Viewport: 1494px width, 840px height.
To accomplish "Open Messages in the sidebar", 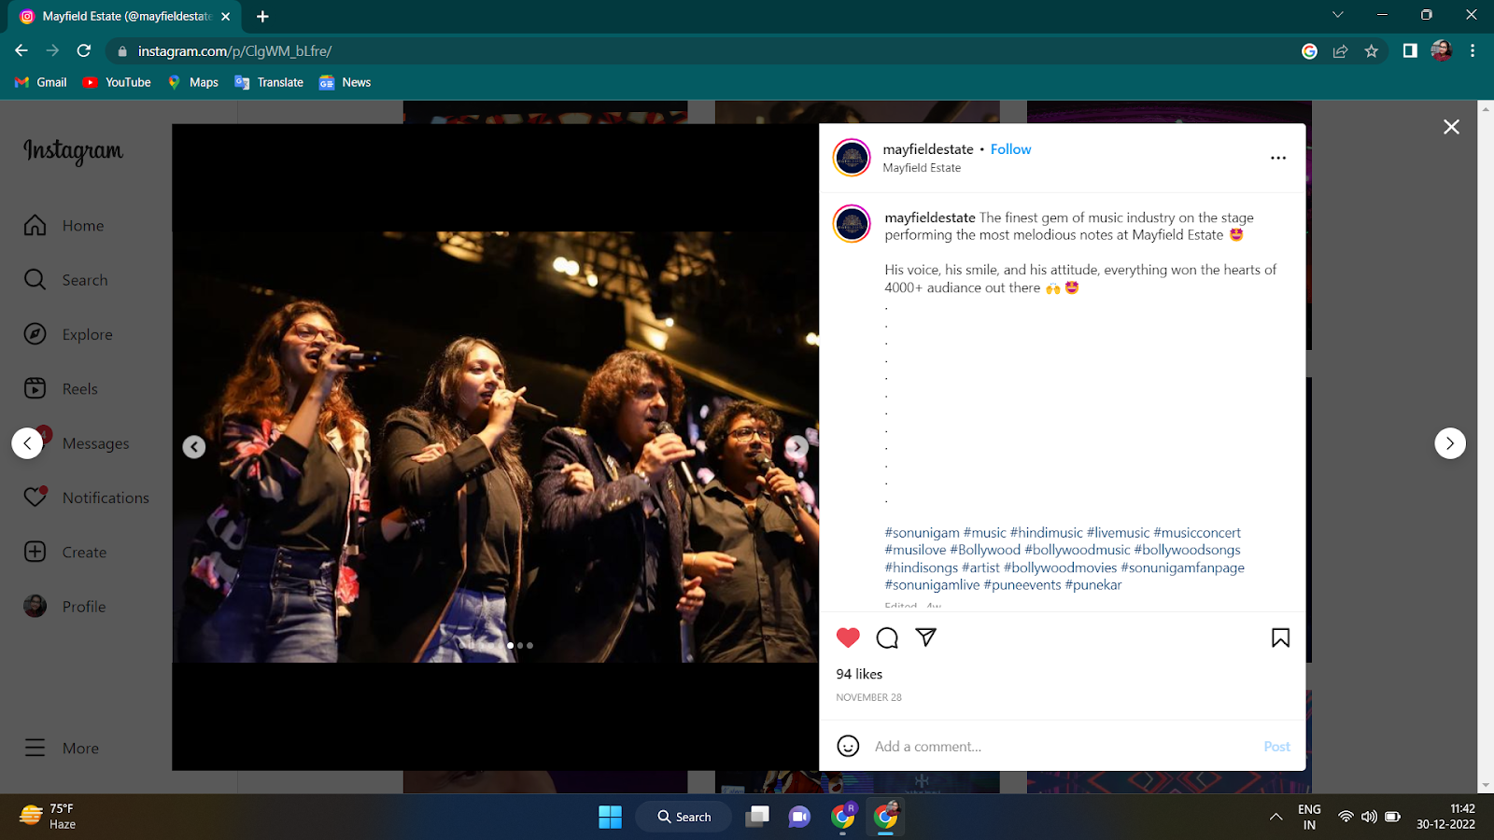I will pos(77,443).
